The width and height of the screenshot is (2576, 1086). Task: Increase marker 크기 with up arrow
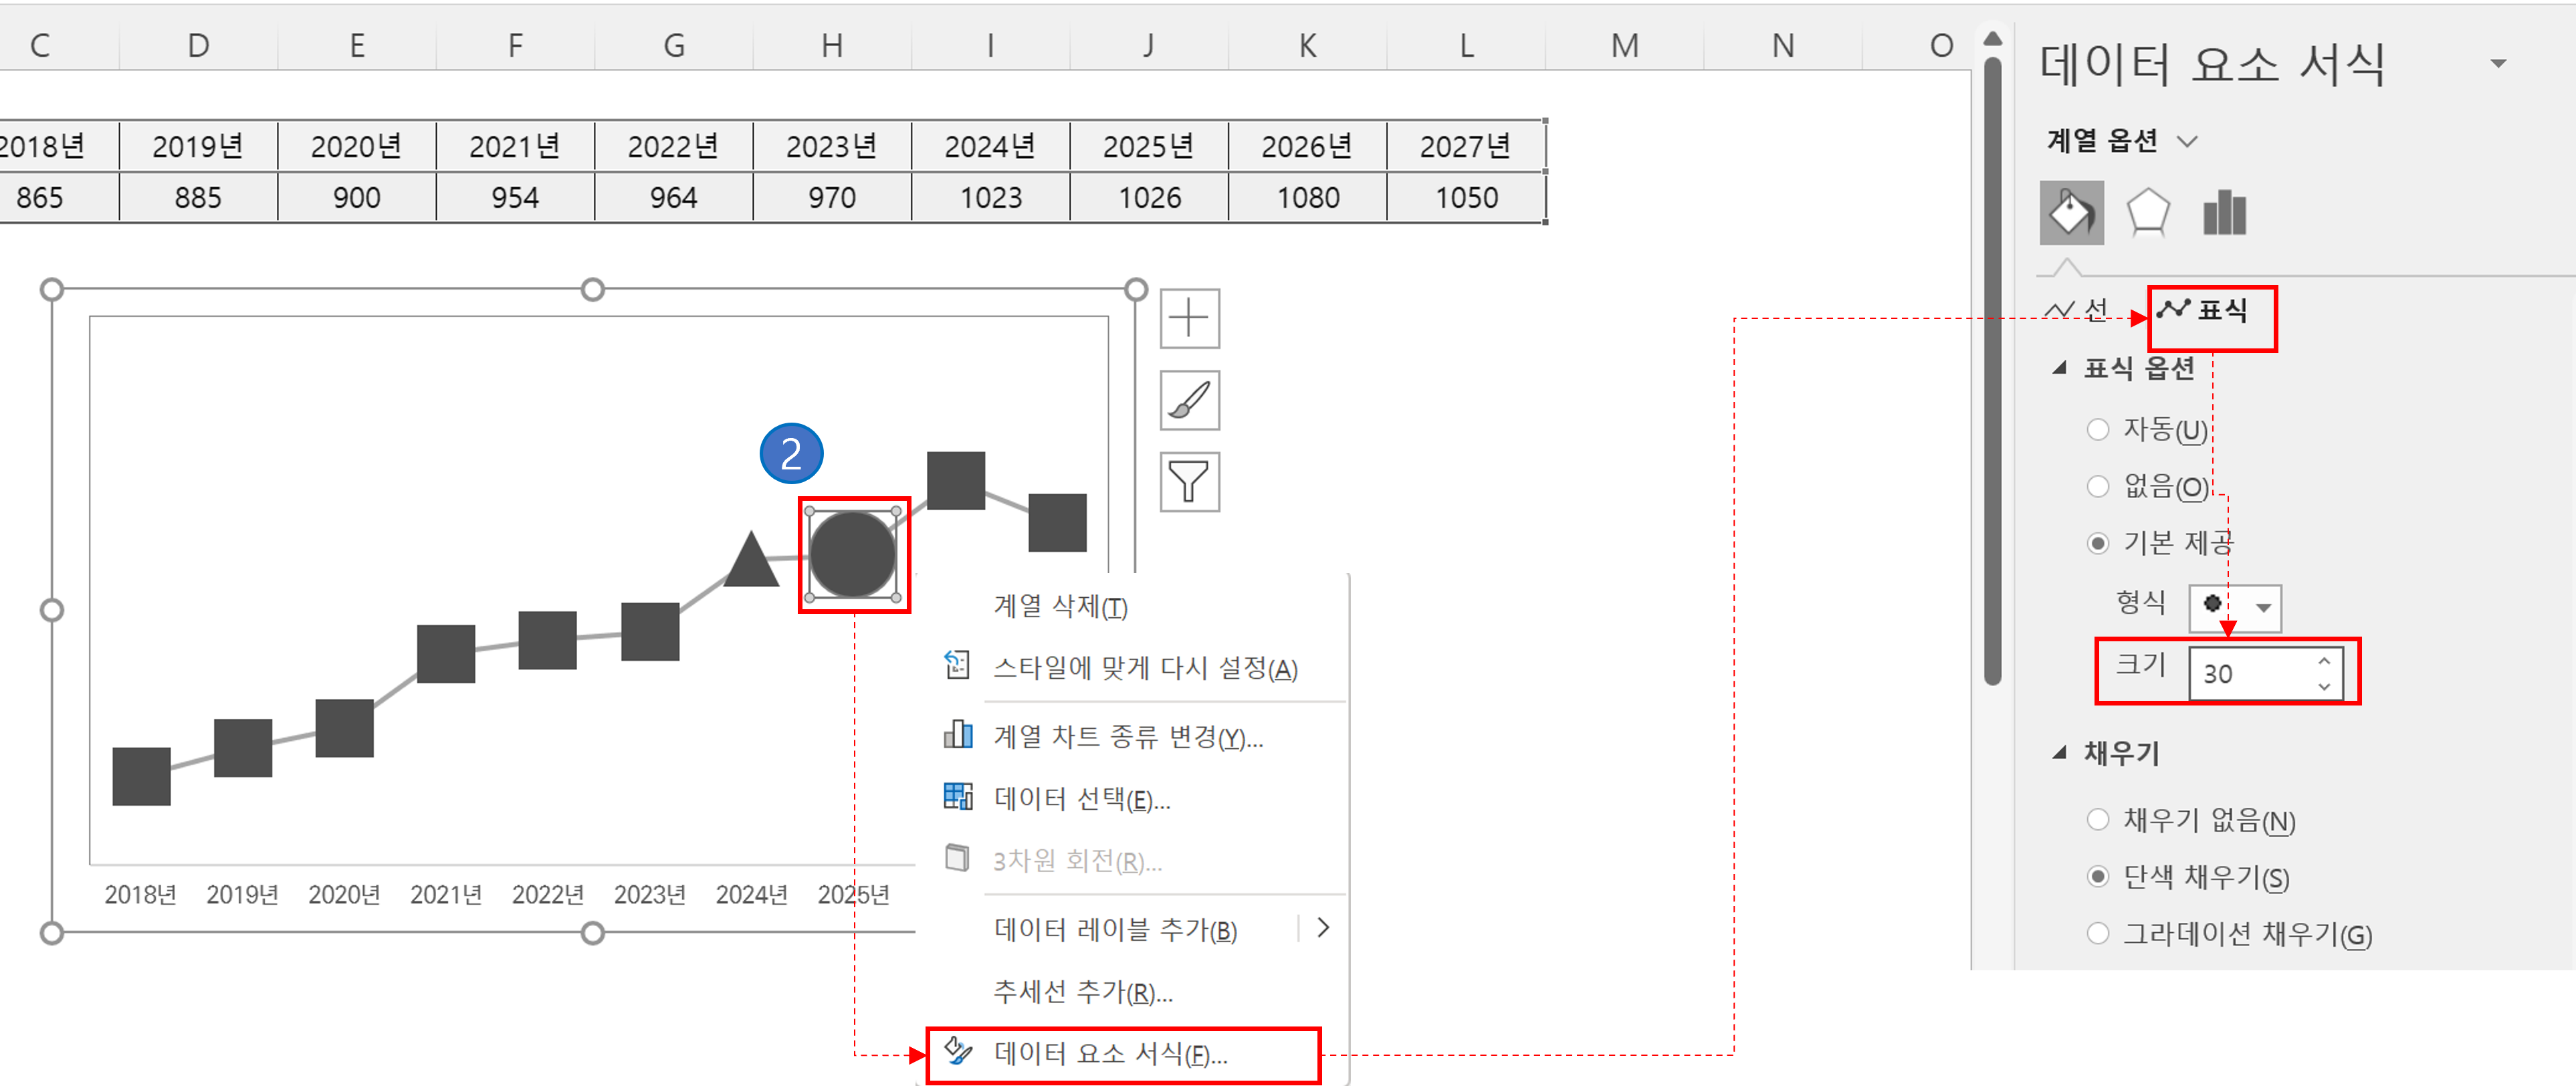(x=2324, y=662)
